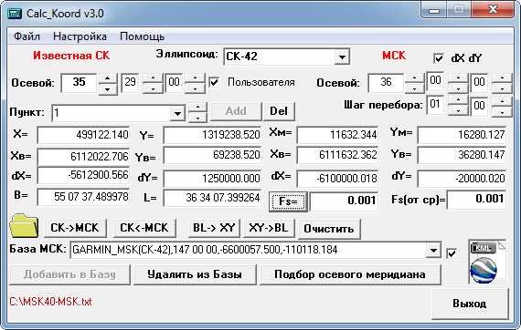Click the left Yв= field 69238.520
Screen dimensions: 521x330
pyautogui.click(x=212, y=155)
